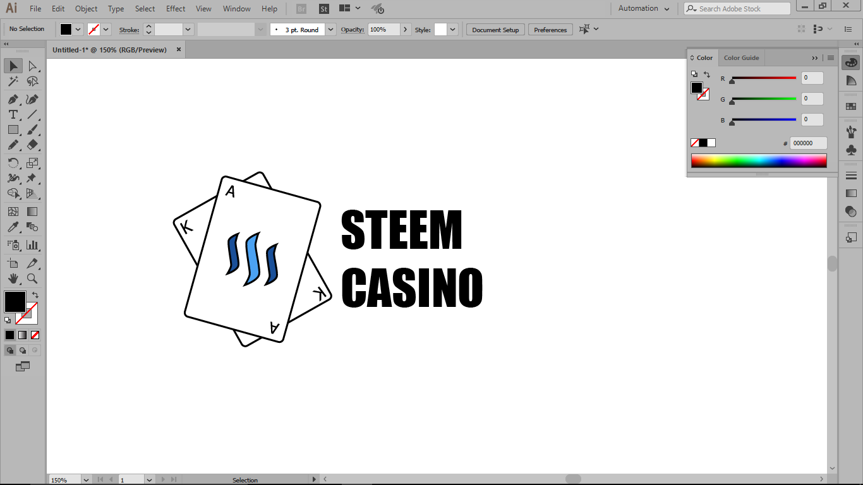Select the Eyedropper tool
863x485 pixels.
13,227
